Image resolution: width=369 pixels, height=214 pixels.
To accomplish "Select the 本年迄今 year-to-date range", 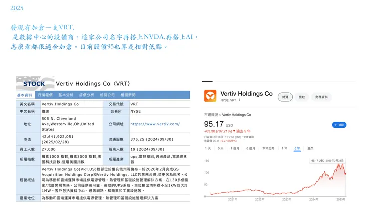I will coord(268,148).
